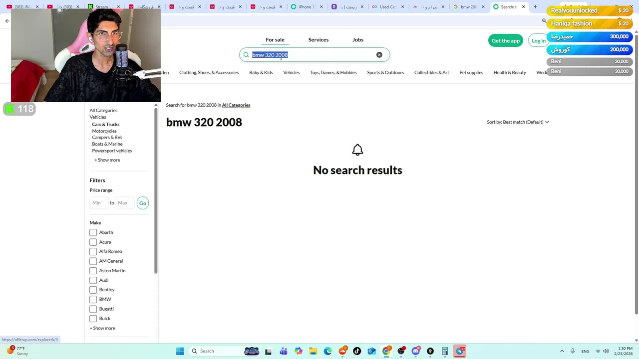
Task: Check the Bugatti make checkbox
Action: 93,309
